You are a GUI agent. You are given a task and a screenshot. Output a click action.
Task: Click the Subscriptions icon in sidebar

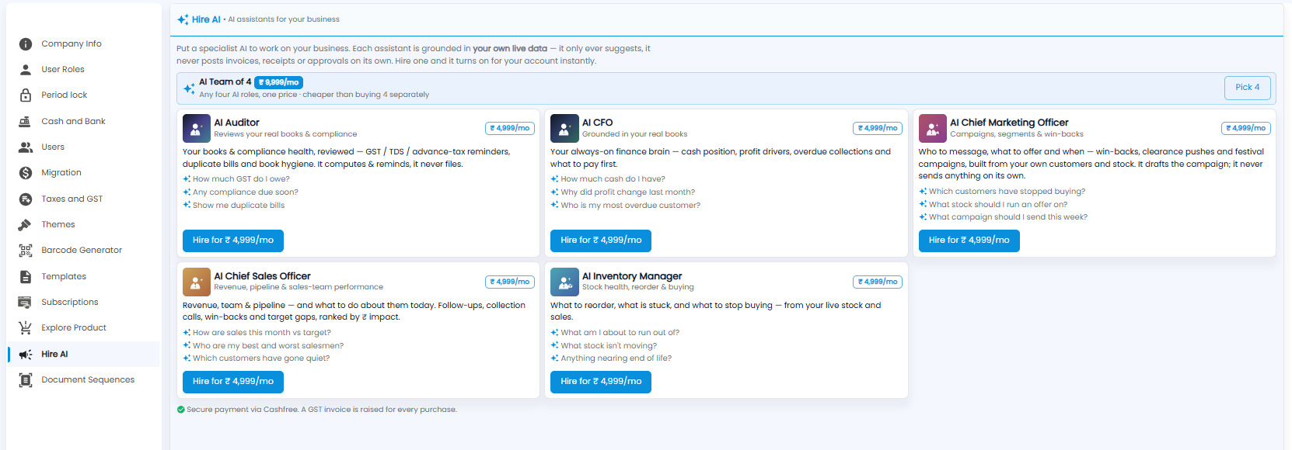click(26, 303)
